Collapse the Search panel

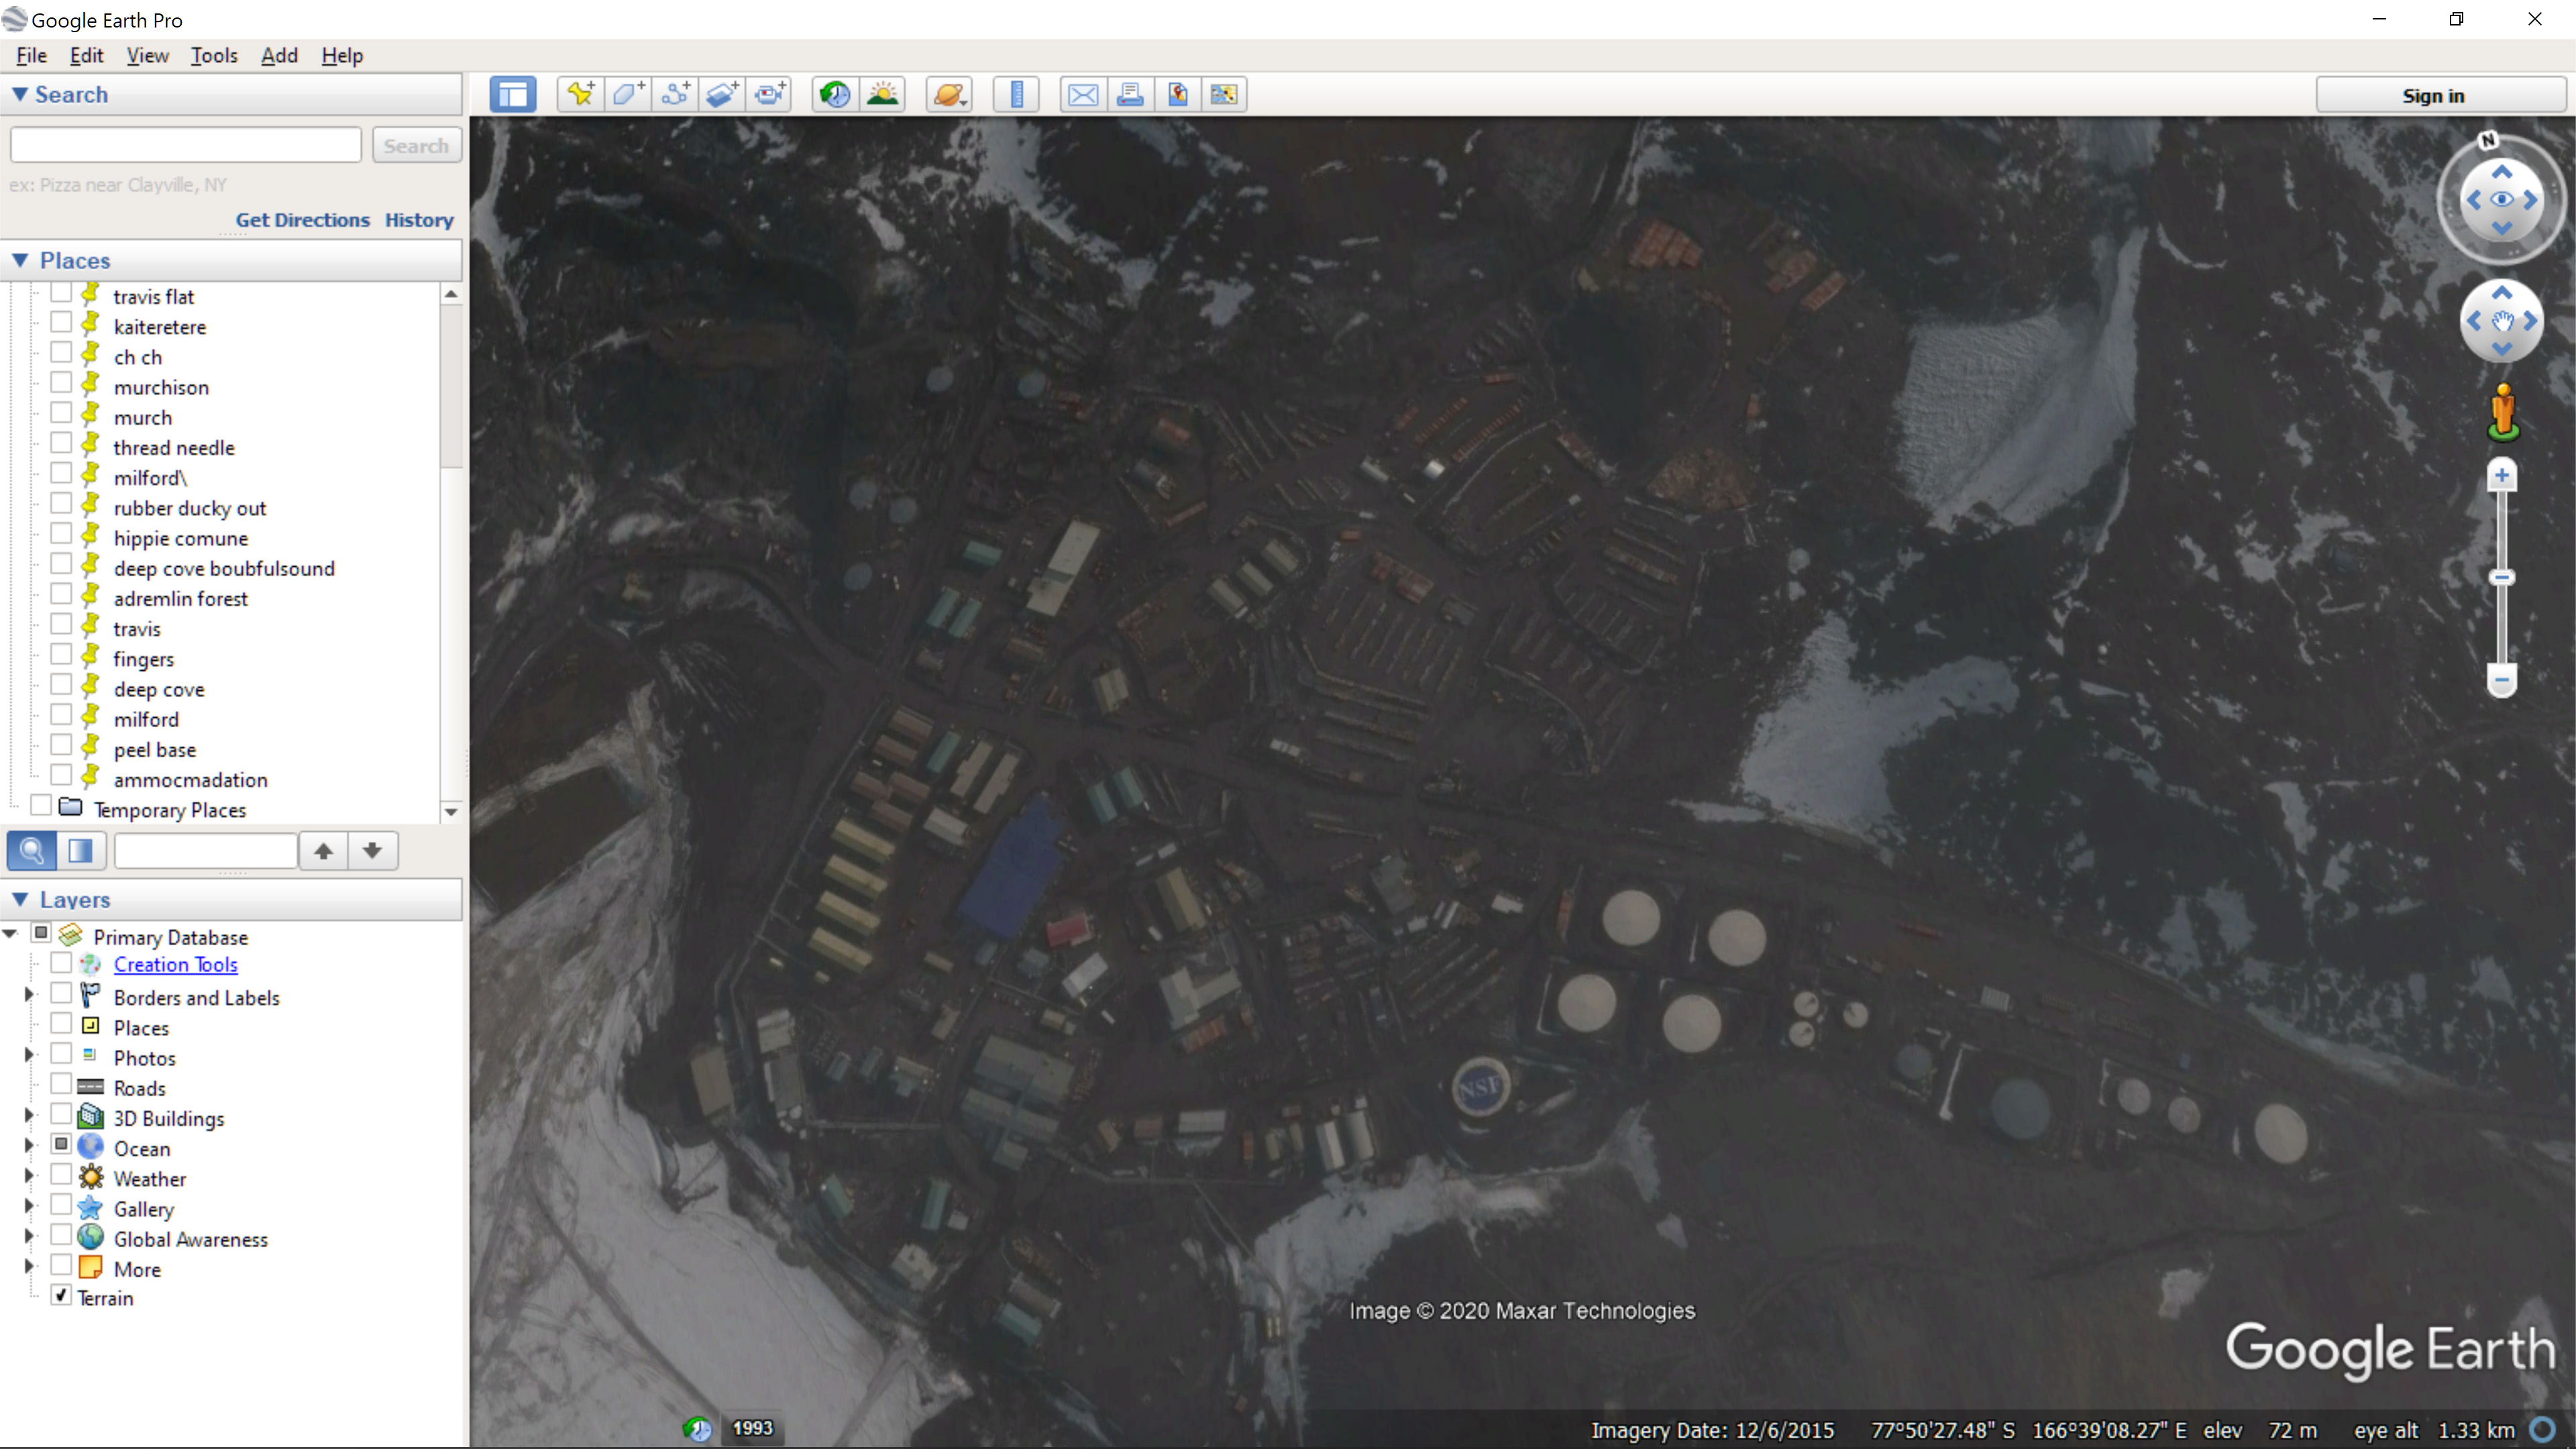19,94
